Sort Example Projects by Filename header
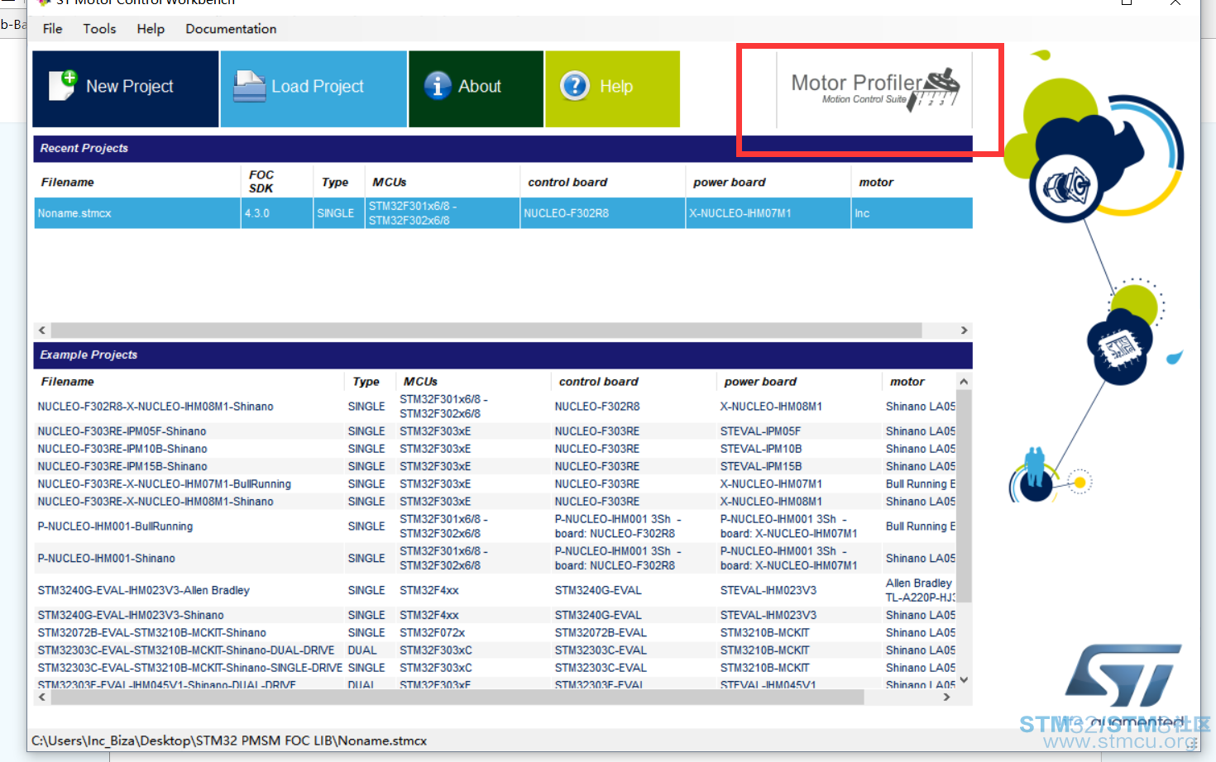Screen dimensions: 1216x762 click(x=67, y=381)
